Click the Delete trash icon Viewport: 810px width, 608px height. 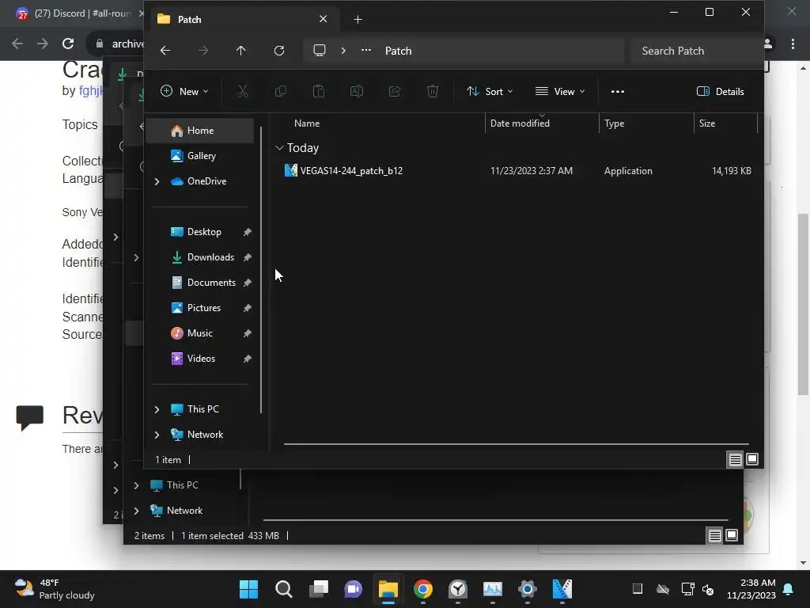(x=433, y=92)
